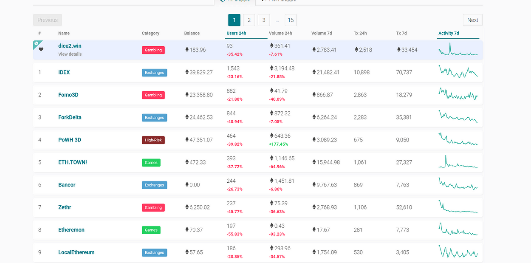Open PoWH 3D dapp link

70,140
